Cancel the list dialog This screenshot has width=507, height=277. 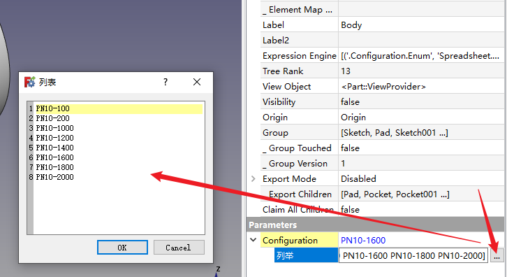click(x=179, y=248)
